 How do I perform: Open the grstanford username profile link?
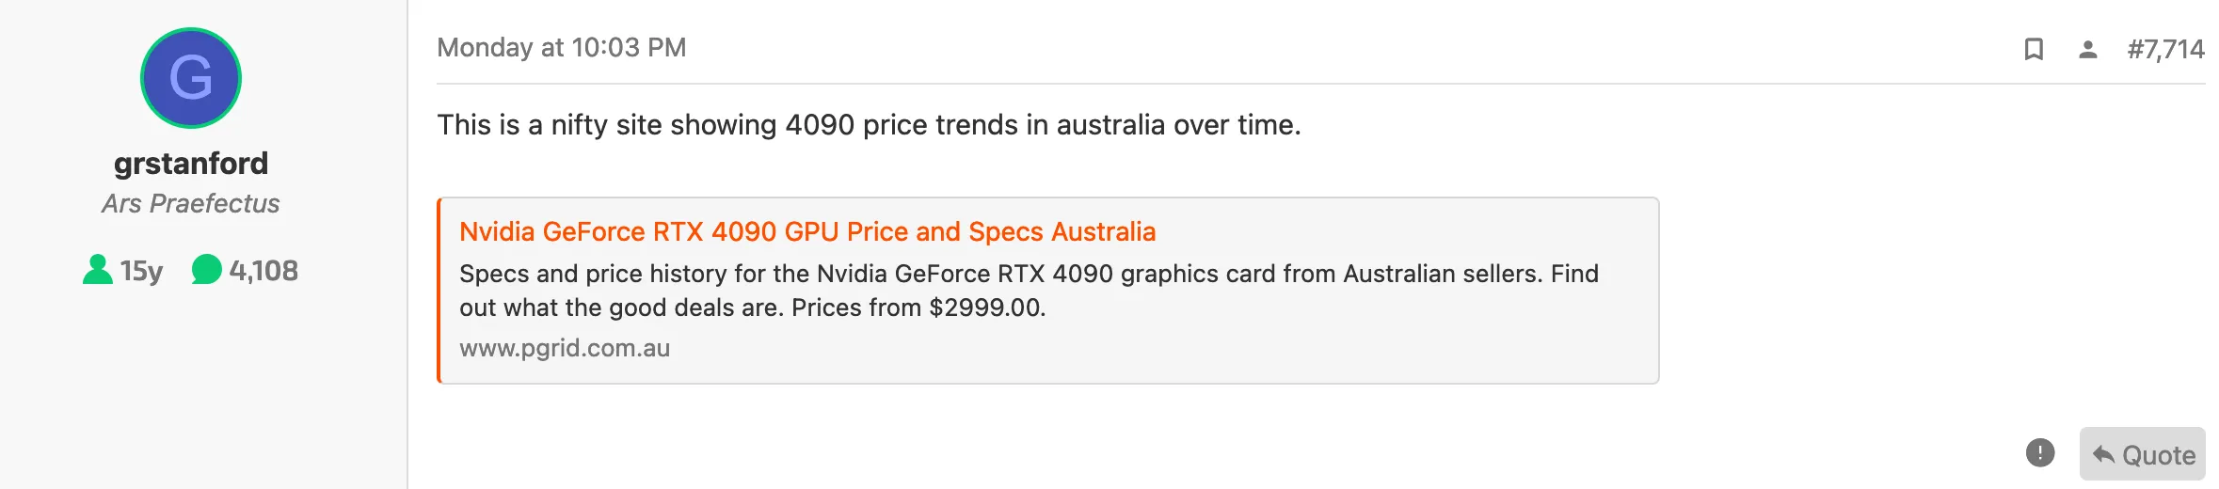pyautogui.click(x=191, y=164)
